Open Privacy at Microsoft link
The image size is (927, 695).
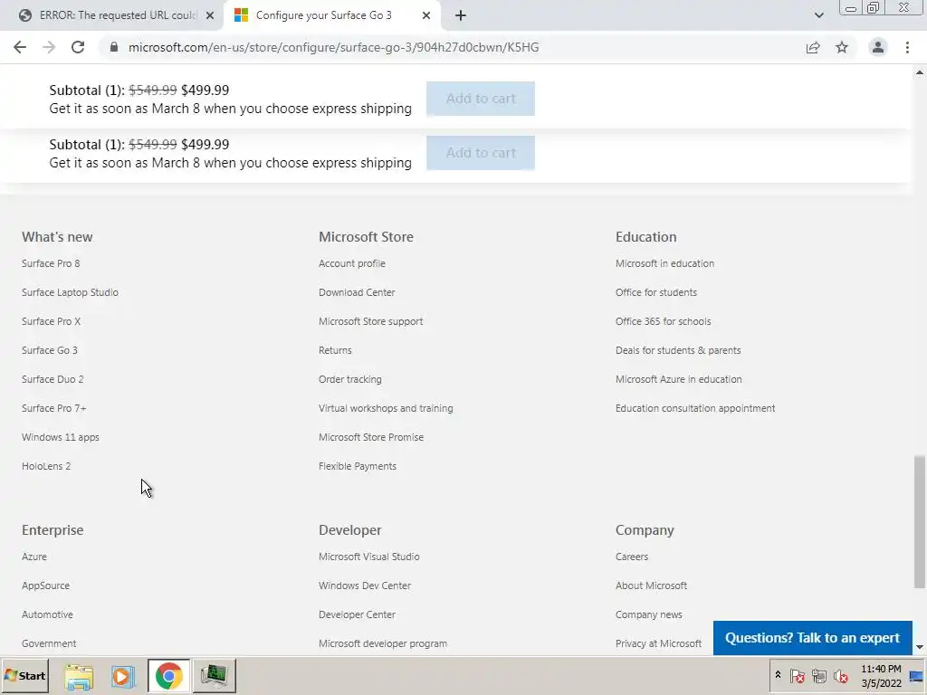pyautogui.click(x=659, y=643)
